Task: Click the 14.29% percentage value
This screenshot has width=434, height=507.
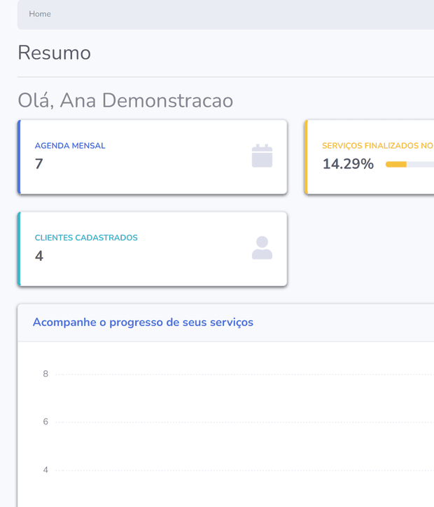Action: [348, 164]
